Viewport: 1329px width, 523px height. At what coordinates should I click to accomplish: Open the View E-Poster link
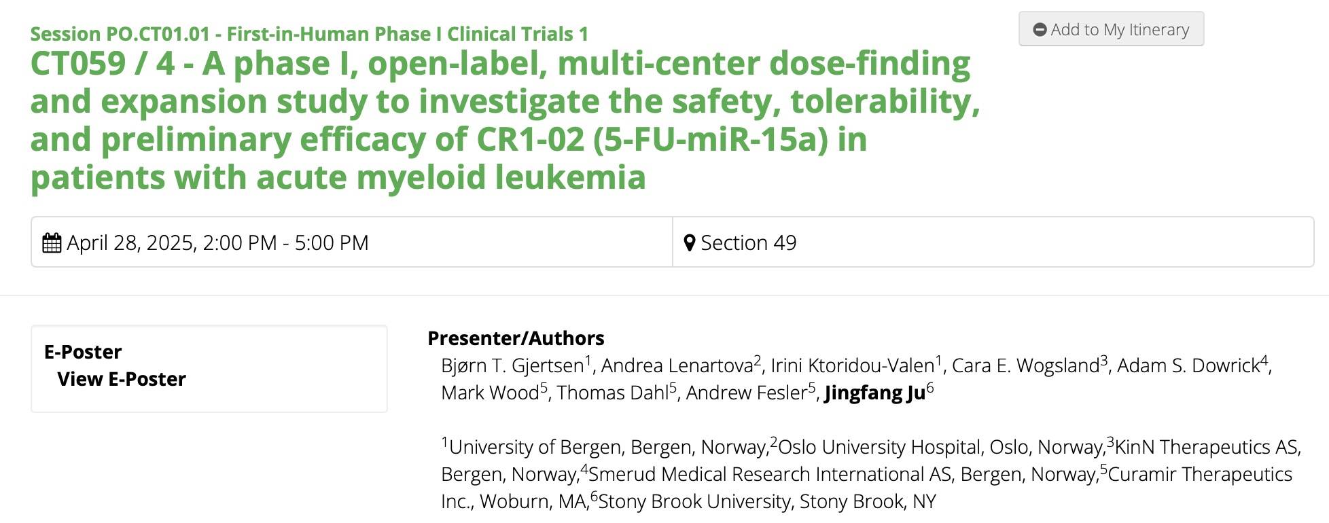[122, 379]
